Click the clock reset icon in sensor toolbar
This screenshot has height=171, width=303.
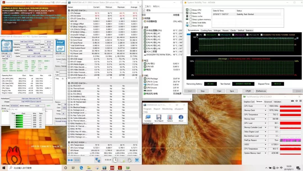pyautogui.click(x=115, y=160)
